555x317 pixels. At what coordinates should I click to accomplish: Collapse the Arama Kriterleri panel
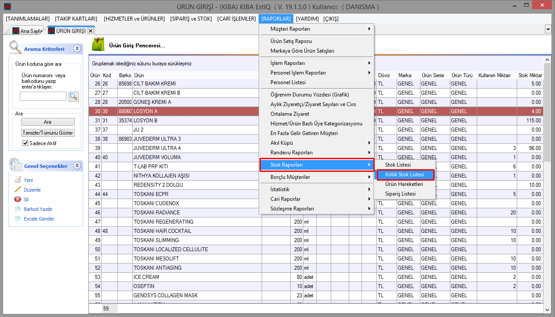click(x=77, y=49)
